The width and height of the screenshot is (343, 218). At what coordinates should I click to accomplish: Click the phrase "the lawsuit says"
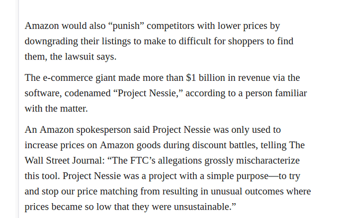point(83,56)
